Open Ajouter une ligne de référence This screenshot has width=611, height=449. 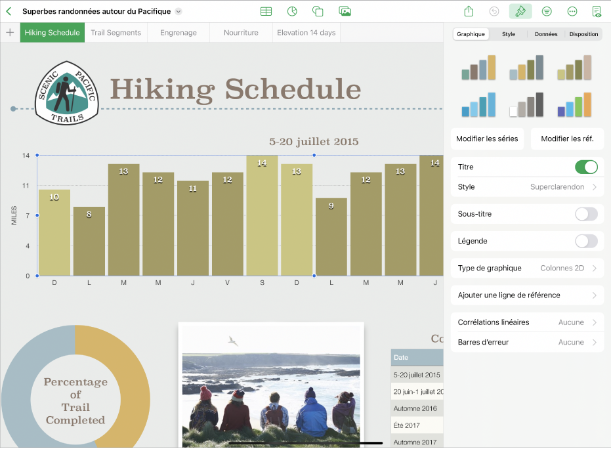[x=527, y=295]
